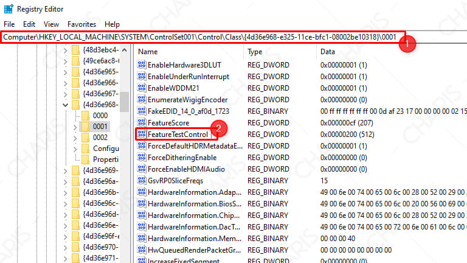The image size is (467, 263).
Task: Click the icon beside EnableUnderRunInterrupt value
Action: coord(142,76)
